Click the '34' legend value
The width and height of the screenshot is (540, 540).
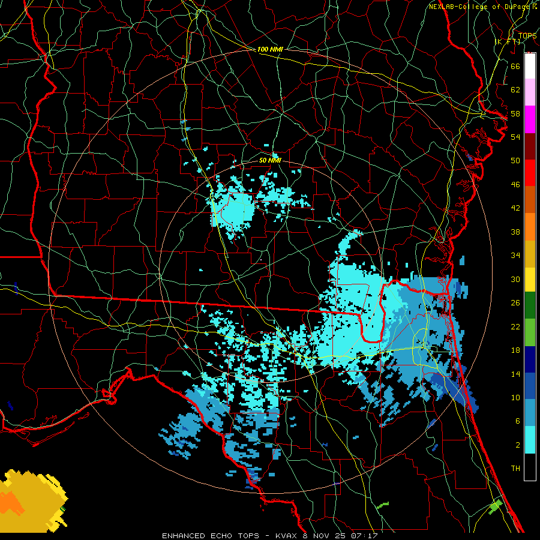[515, 256]
